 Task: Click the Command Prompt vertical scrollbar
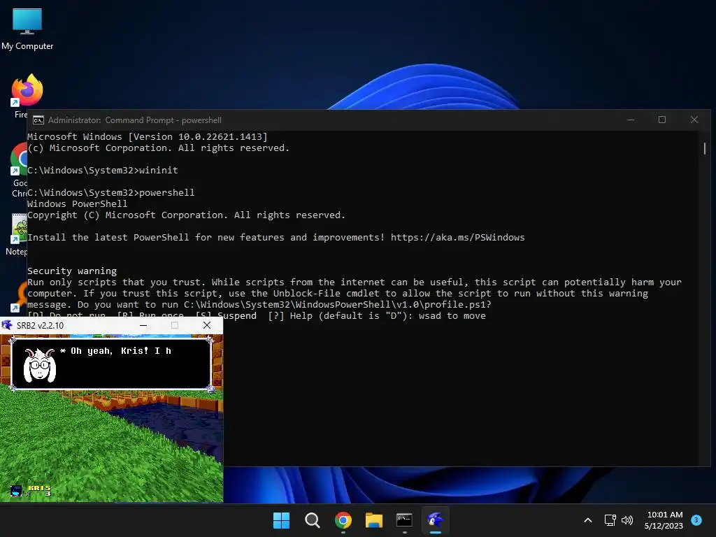(x=705, y=148)
